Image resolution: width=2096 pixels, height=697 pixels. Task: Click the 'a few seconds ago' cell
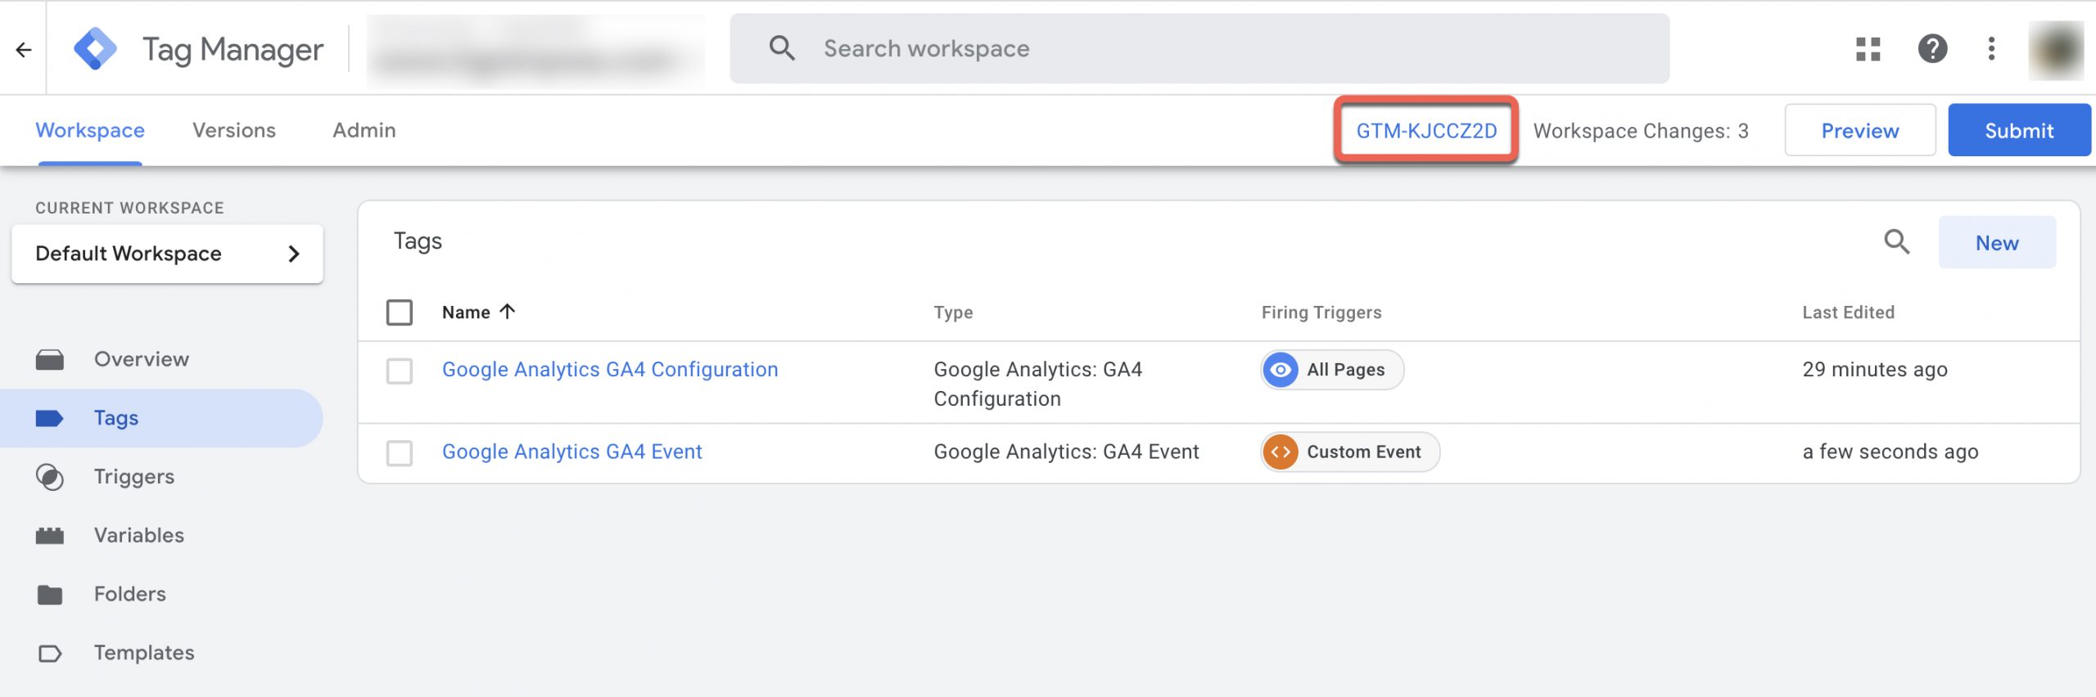1890,452
